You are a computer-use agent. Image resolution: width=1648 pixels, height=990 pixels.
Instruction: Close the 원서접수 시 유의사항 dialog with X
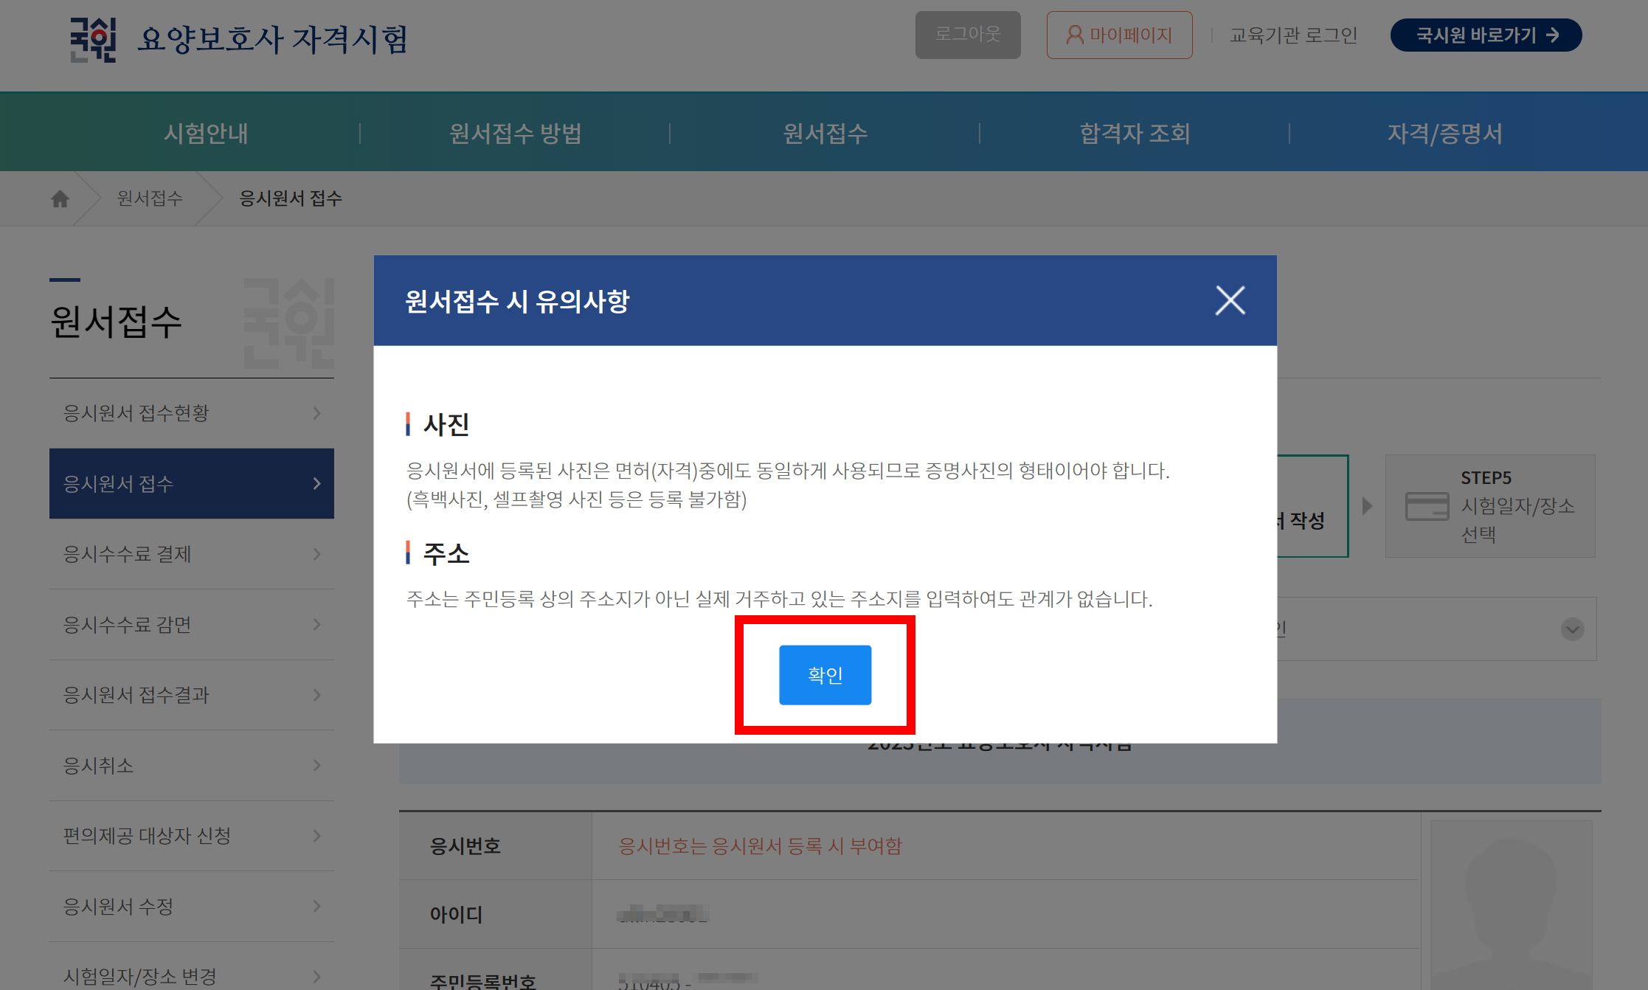pyautogui.click(x=1230, y=300)
